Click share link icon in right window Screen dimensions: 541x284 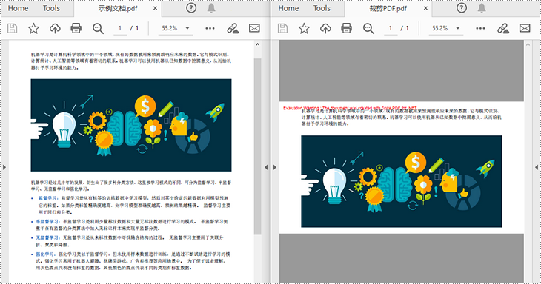(x=503, y=28)
